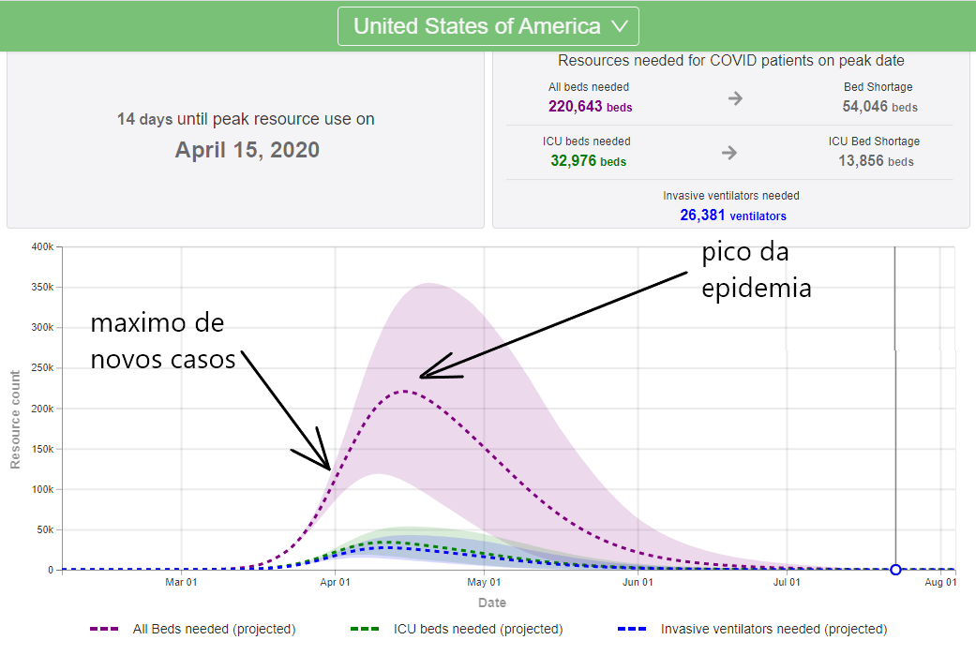Click the 220,643 beds value
This screenshot has width=976, height=655.
coord(590,107)
